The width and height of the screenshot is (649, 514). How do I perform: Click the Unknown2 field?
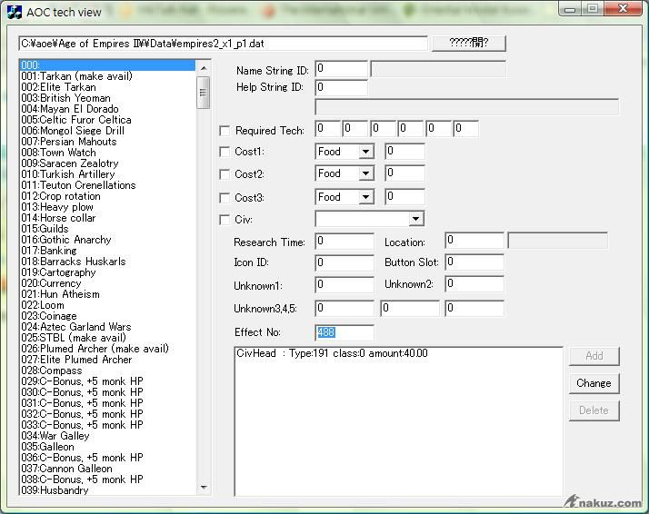(x=474, y=283)
